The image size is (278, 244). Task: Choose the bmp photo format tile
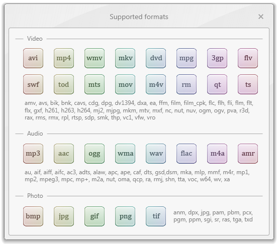pos(33,216)
